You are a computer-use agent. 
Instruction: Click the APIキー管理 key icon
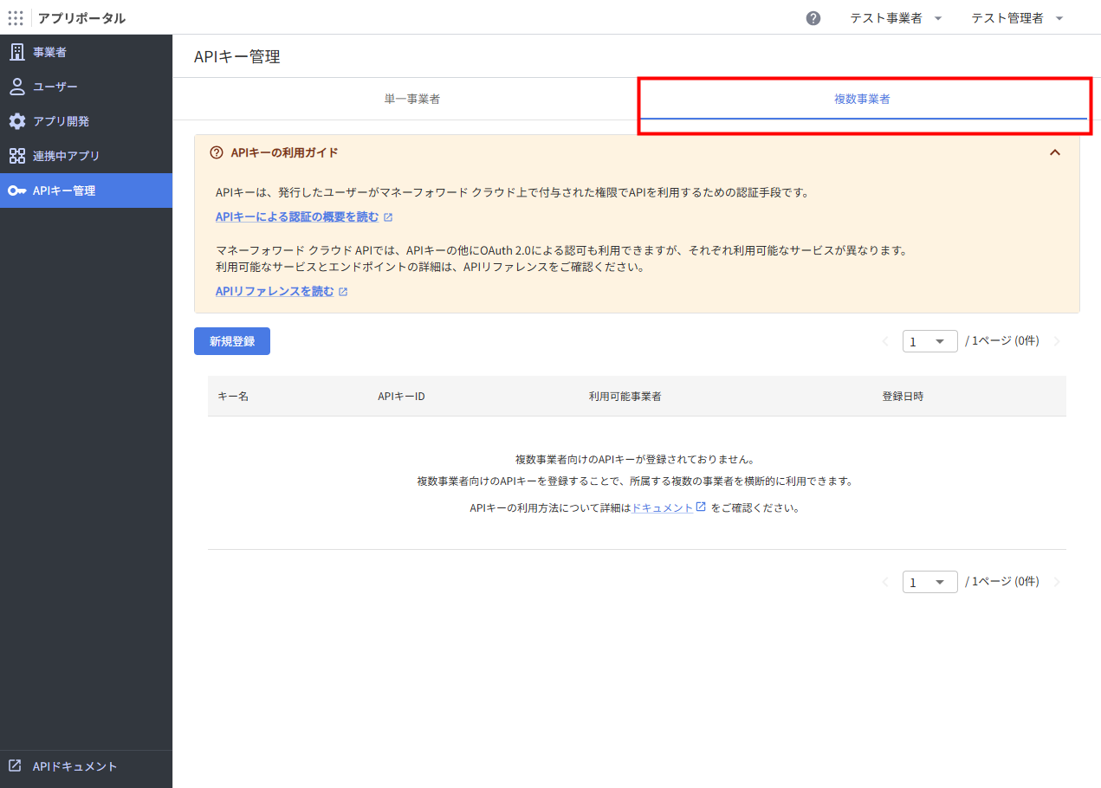tap(17, 191)
